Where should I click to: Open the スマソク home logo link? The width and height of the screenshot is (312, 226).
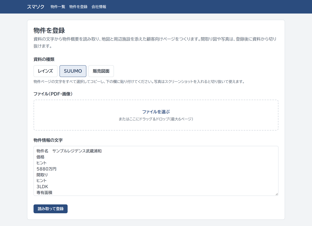[36, 7]
